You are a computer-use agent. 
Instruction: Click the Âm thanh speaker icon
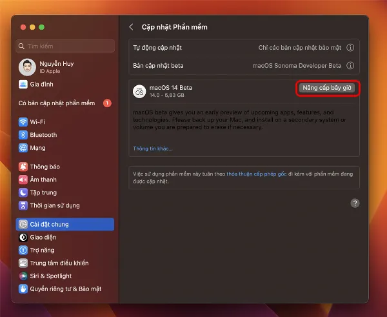pos(23,179)
